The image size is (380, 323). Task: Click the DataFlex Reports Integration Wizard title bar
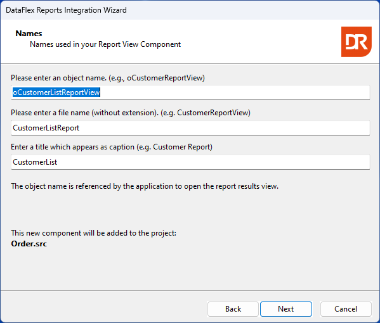point(190,10)
